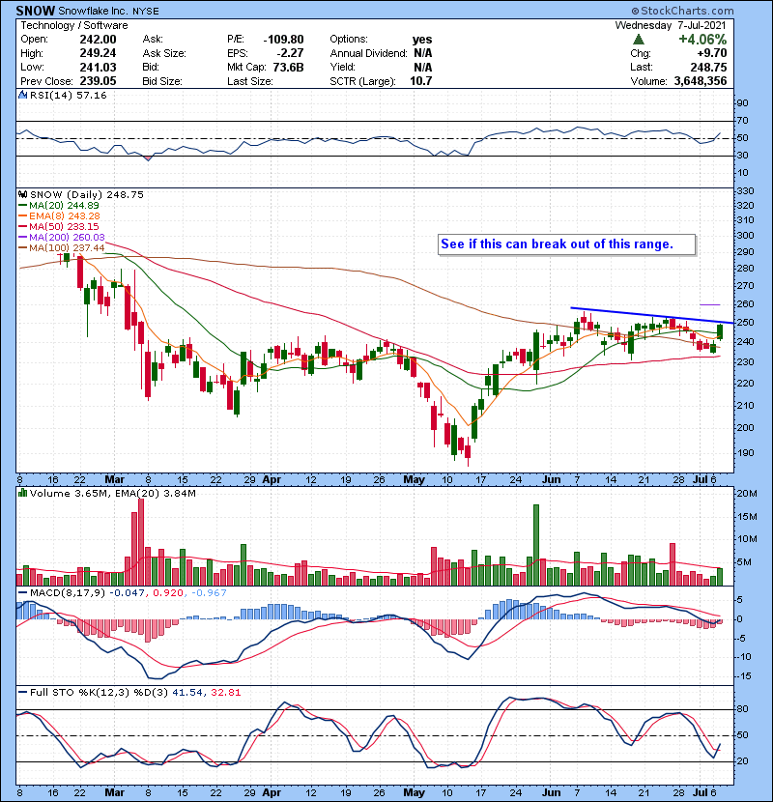Select the MA(50) 233.15 legend entry

pos(59,226)
